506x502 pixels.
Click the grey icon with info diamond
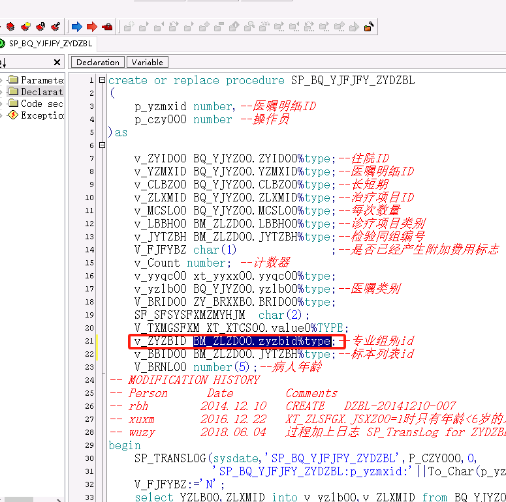pos(234,27)
